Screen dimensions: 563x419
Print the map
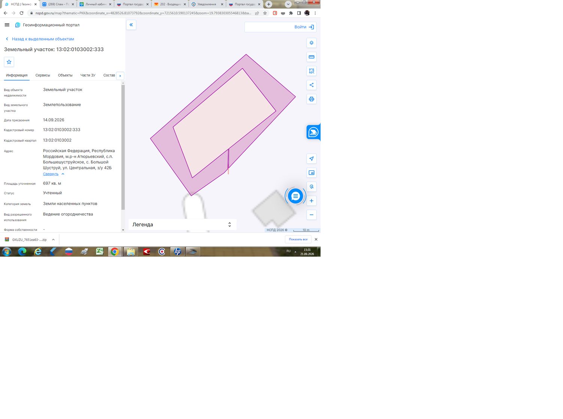point(312,99)
